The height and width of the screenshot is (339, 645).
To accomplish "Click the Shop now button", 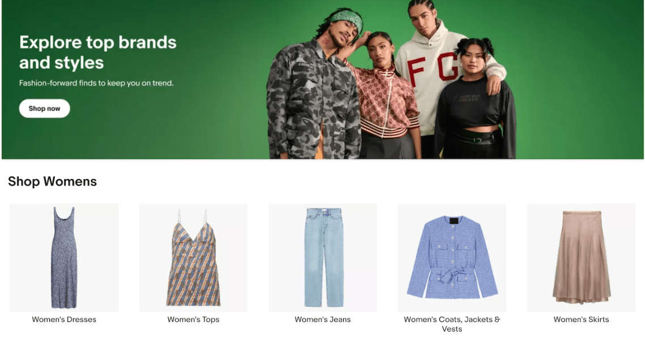I will click(44, 108).
